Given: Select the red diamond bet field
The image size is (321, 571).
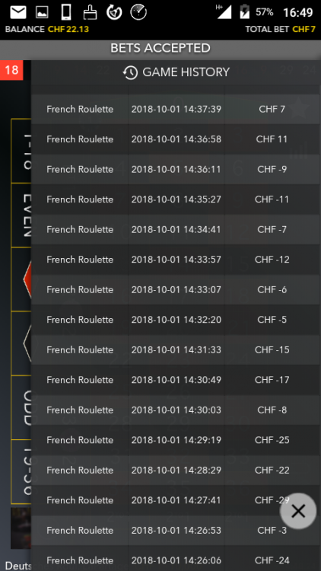Looking at the screenshot, I should coord(21,279).
